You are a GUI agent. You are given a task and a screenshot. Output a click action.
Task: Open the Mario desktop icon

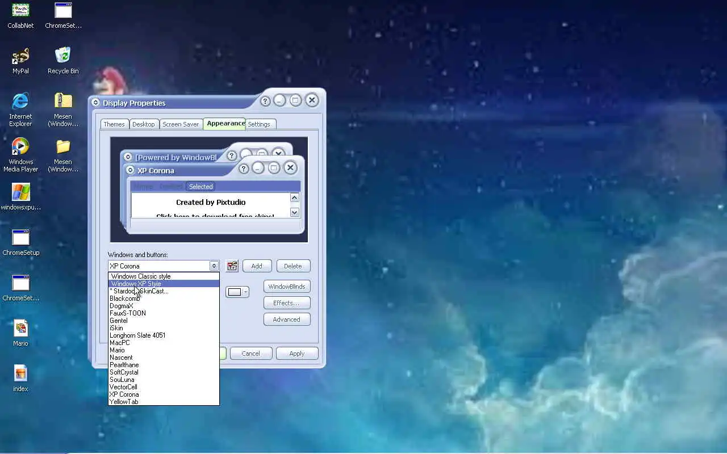point(20,334)
